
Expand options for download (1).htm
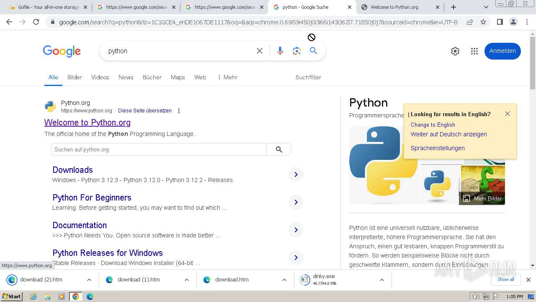tap(186, 280)
